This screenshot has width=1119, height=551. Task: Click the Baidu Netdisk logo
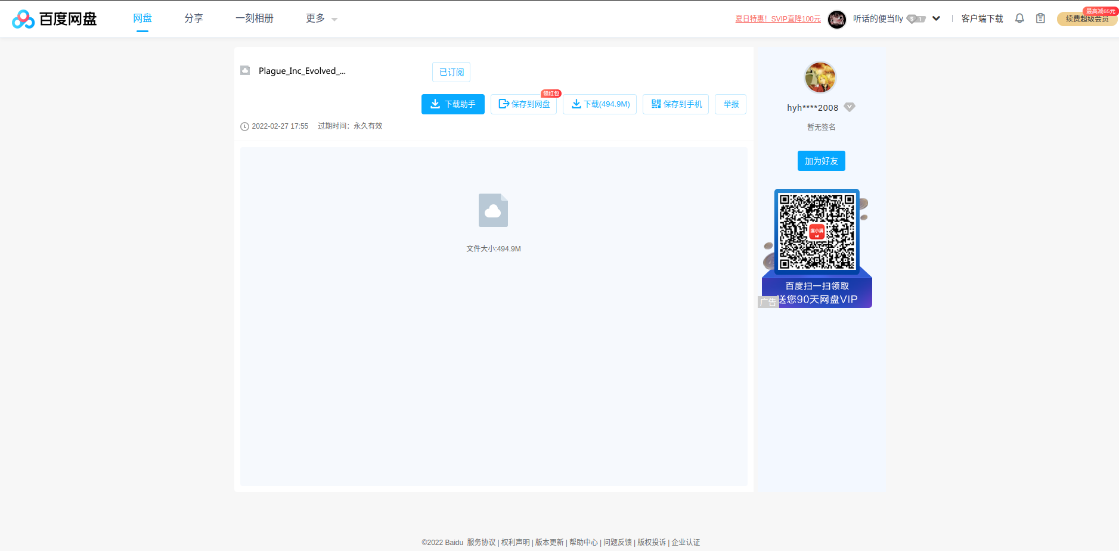[x=54, y=19]
